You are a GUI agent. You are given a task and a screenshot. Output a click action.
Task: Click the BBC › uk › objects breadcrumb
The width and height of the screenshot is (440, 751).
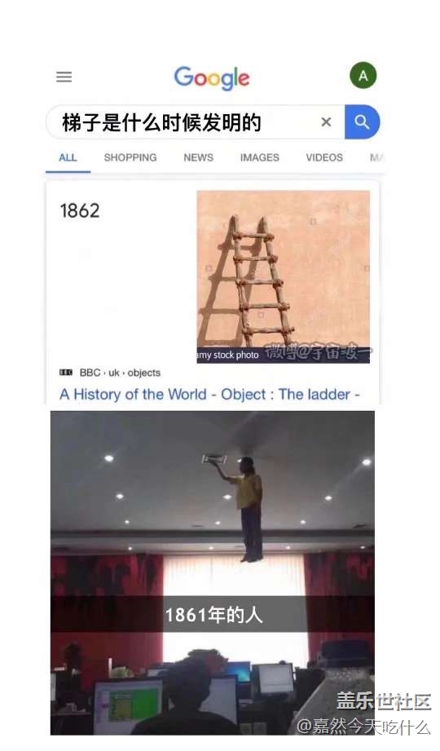pos(120,373)
